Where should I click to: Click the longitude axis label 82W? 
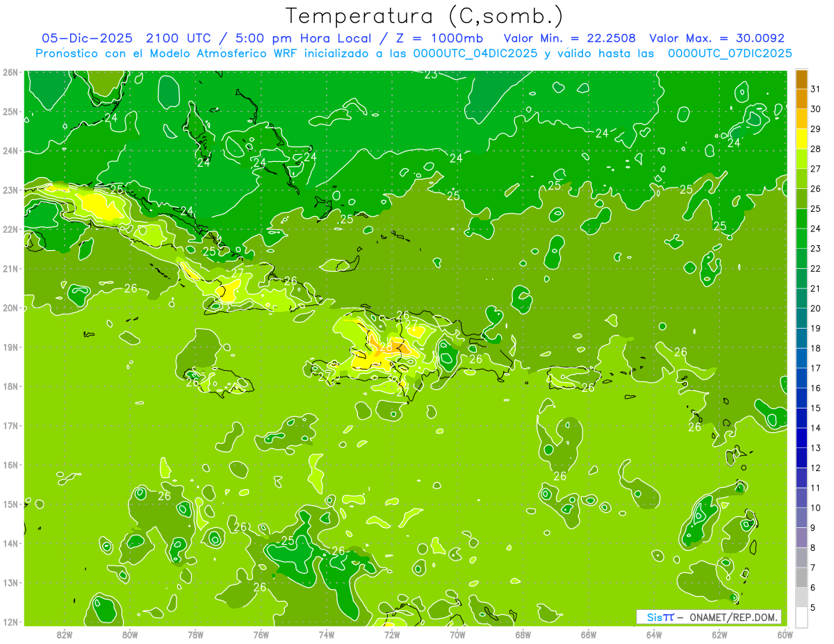point(65,634)
